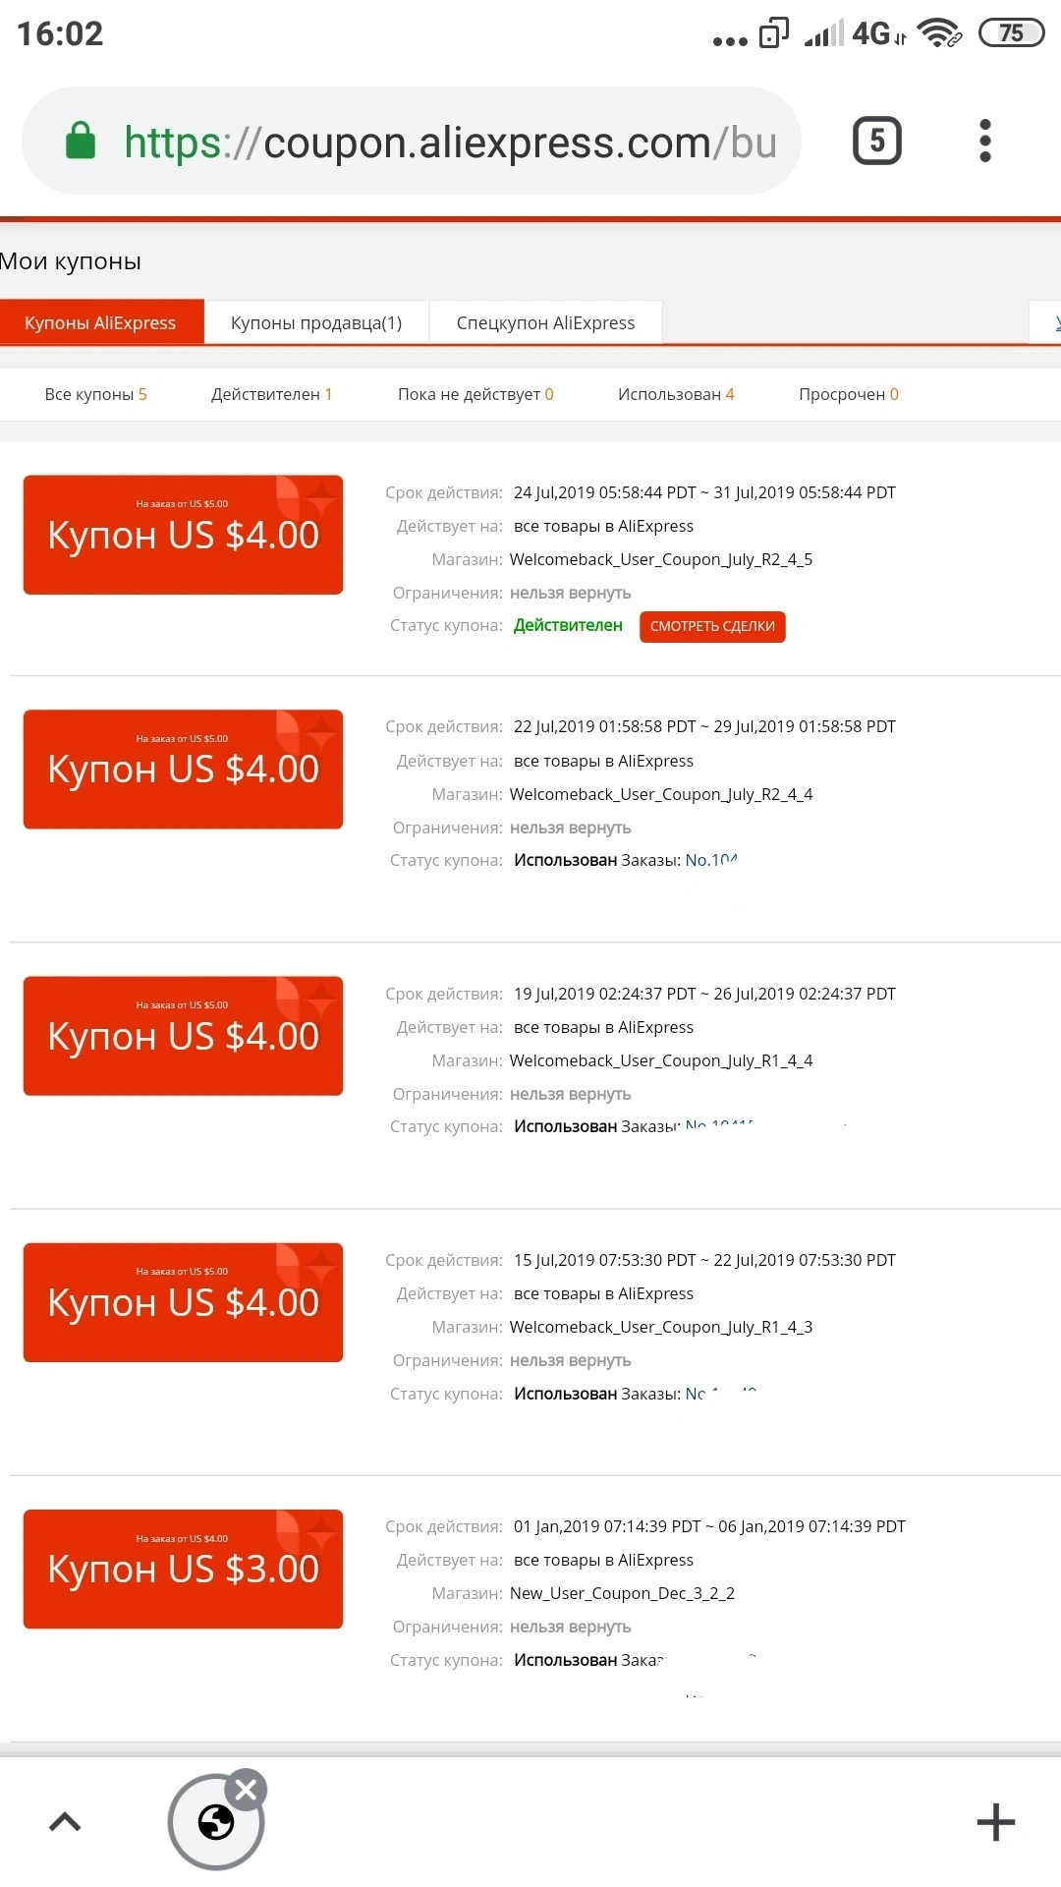Filter by Действителен 1 coupons
The width and height of the screenshot is (1061, 1887).
coord(271,394)
